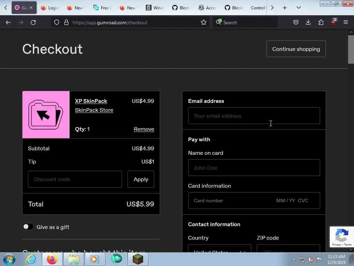Image resolution: width=354 pixels, height=266 pixels.
Task: List all tabs with the dropdown arrow
Action: [x=298, y=8]
